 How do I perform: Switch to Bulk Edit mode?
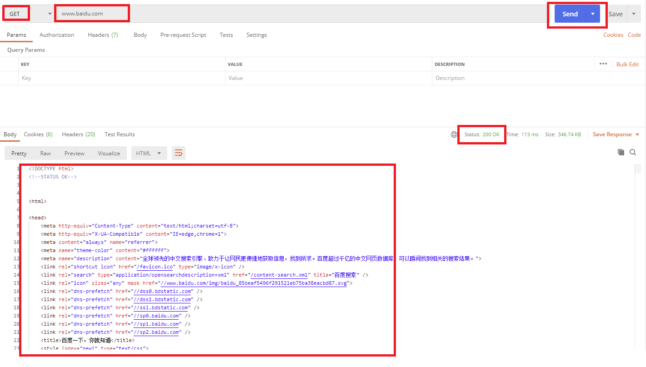click(627, 64)
